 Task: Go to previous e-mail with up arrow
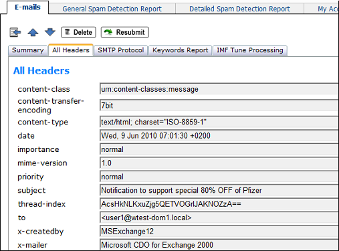(33, 32)
